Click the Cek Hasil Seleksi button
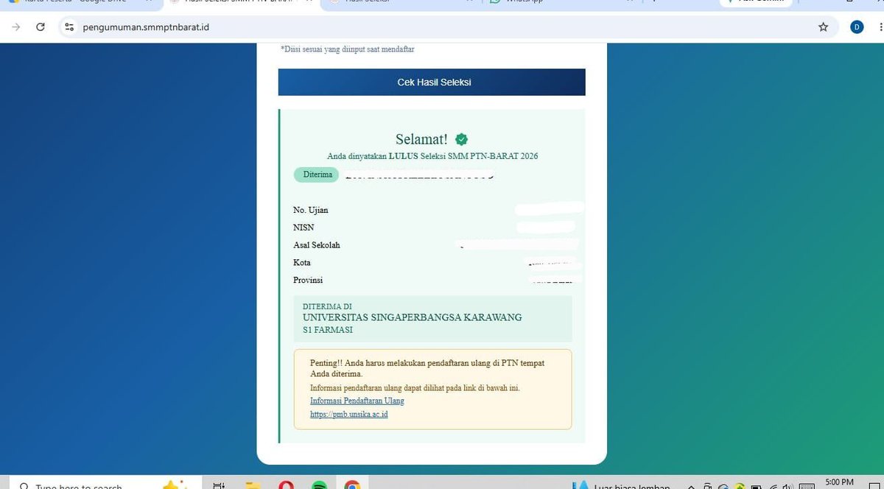This screenshot has width=884, height=489. (432, 82)
